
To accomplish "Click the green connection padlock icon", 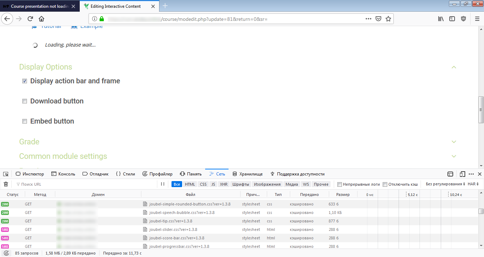I will coord(102,19).
